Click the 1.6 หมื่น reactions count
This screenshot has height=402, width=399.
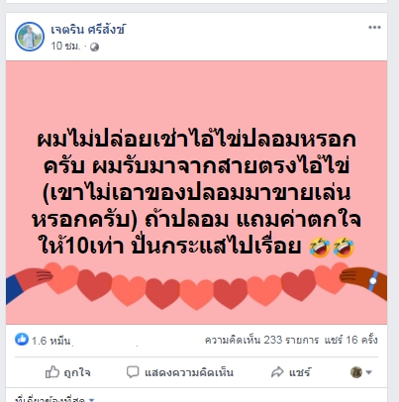coord(50,341)
